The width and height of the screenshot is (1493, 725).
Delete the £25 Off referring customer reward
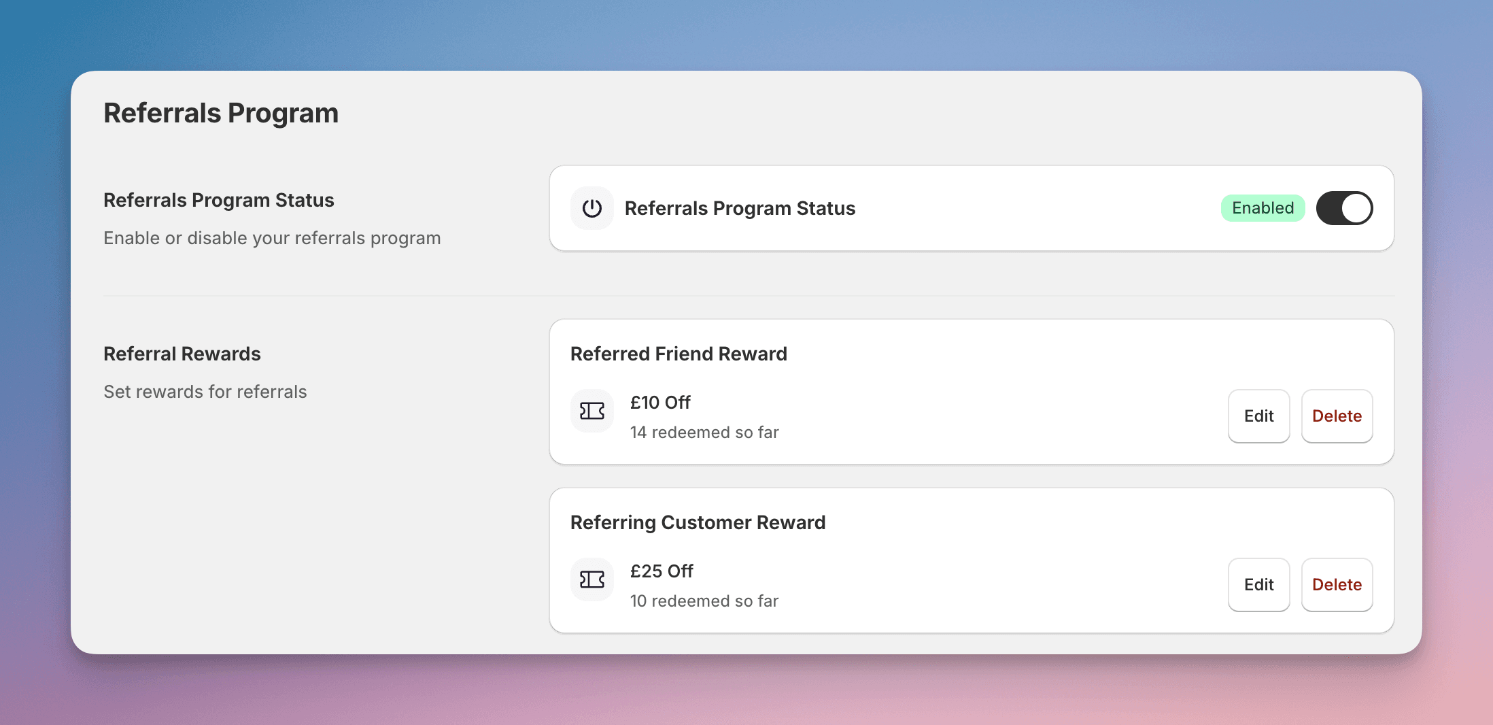[1337, 584]
